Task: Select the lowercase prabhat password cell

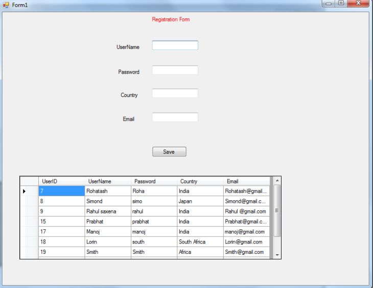Action: click(x=154, y=222)
